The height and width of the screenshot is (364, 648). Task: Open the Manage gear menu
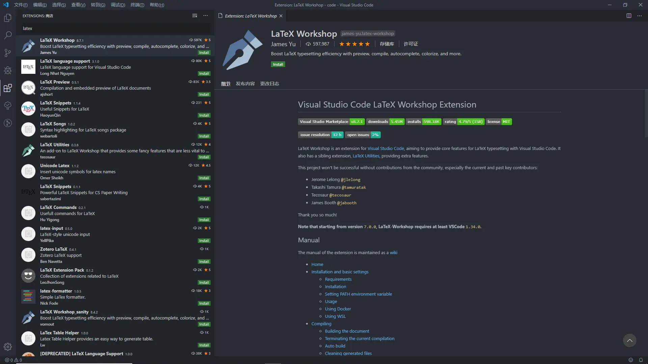pyautogui.click(x=7, y=346)
